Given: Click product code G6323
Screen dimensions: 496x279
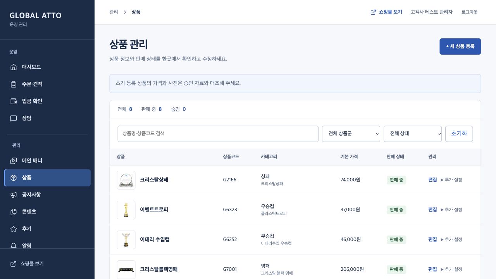Looking at the screenshot, I should click(230, 210).
